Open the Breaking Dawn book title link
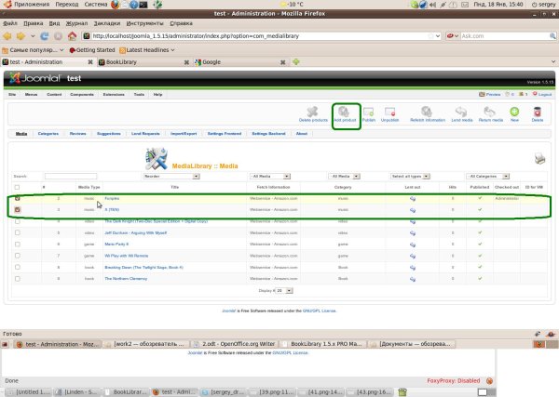 [x=143, y=267]
